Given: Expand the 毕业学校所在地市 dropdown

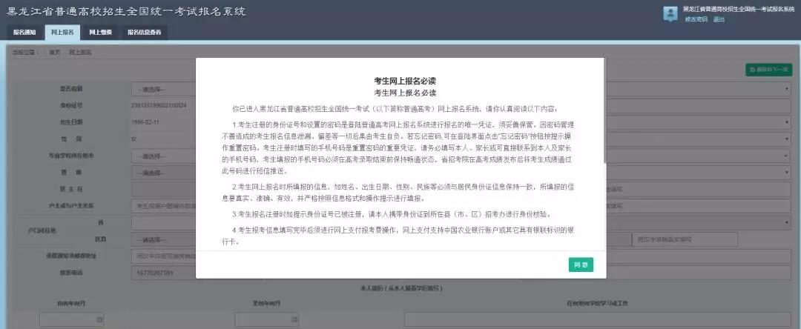Looking at the screenshot, I should tap(163, 156).
